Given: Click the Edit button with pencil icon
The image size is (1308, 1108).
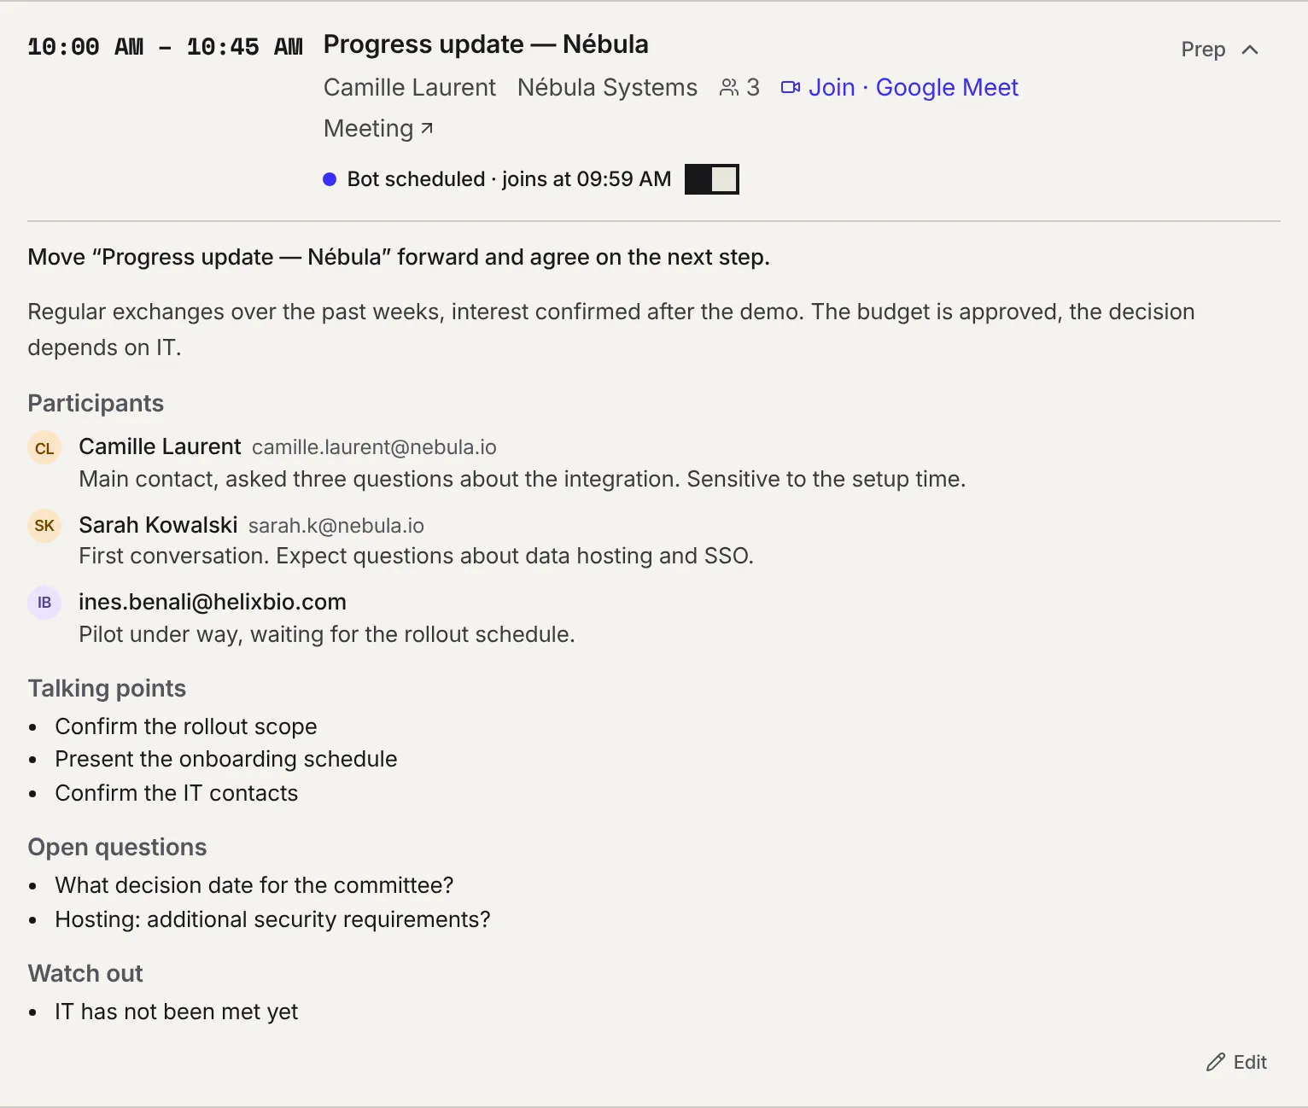Looking at the screenshot, I should 1236,1062.
